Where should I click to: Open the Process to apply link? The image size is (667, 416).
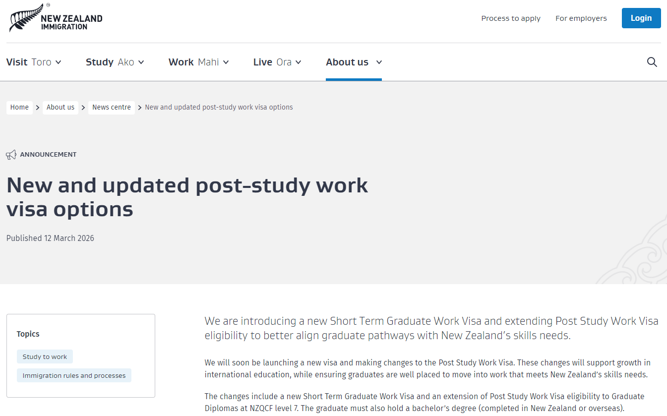point(511,18)
